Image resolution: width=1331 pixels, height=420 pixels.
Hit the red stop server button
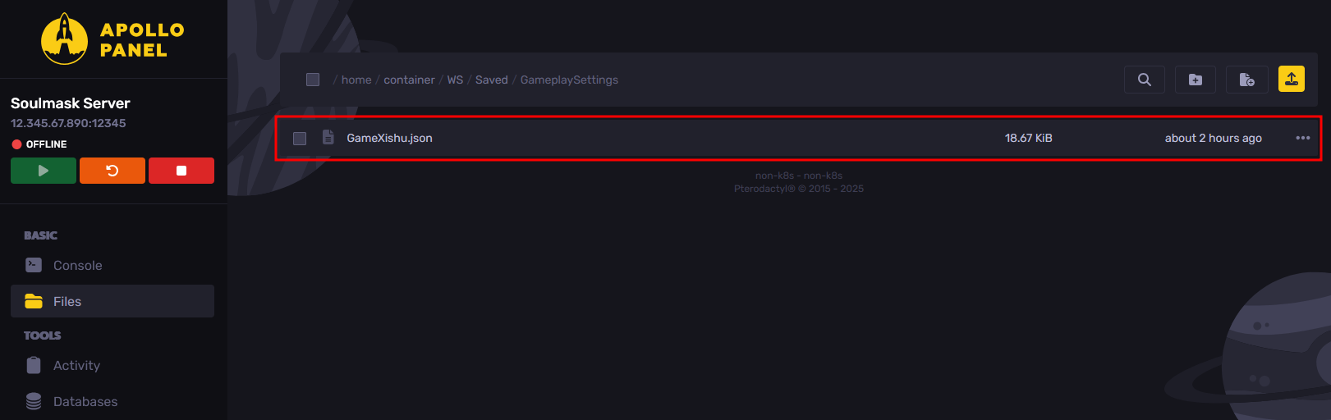point(181,171)
